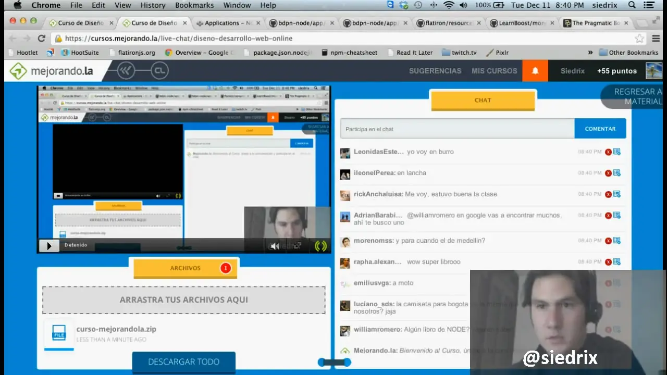Switch to the flatiron/resource tab
The width and height of the screenshot is (667, 375).
tap(449, 23)
